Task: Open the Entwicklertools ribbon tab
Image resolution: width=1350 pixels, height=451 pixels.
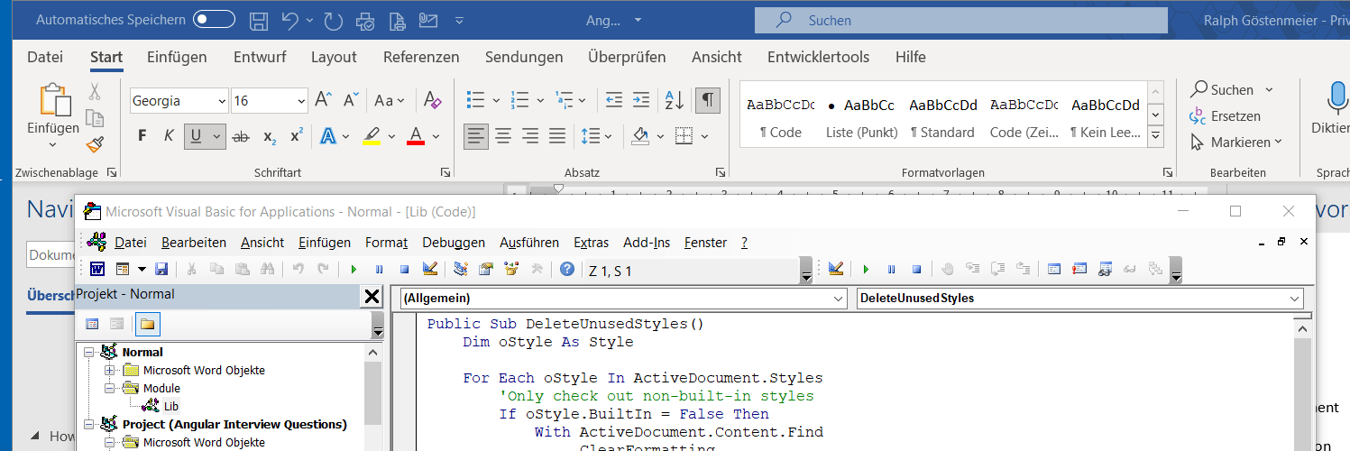Action: (818, 57)
